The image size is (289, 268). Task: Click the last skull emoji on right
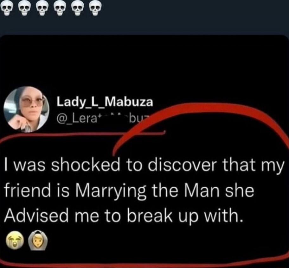pos(94,9)
